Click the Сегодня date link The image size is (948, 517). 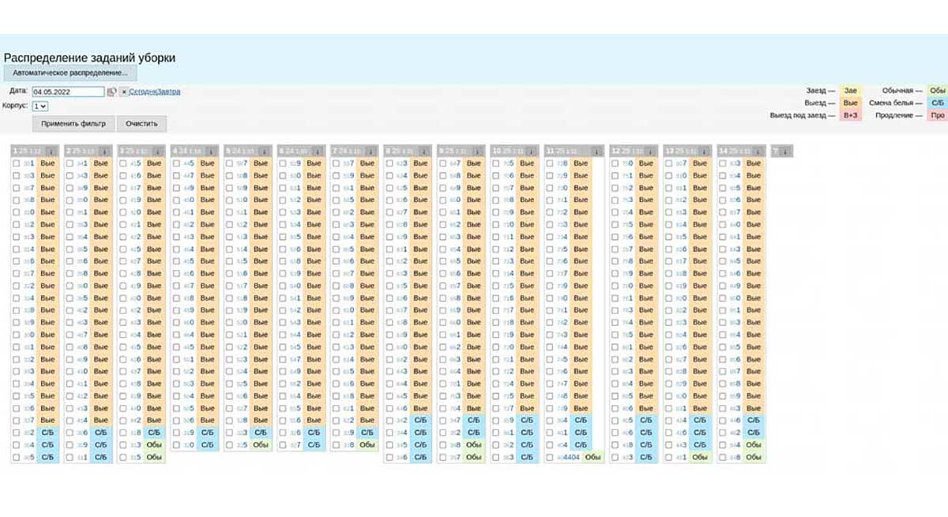pos(142,92)
